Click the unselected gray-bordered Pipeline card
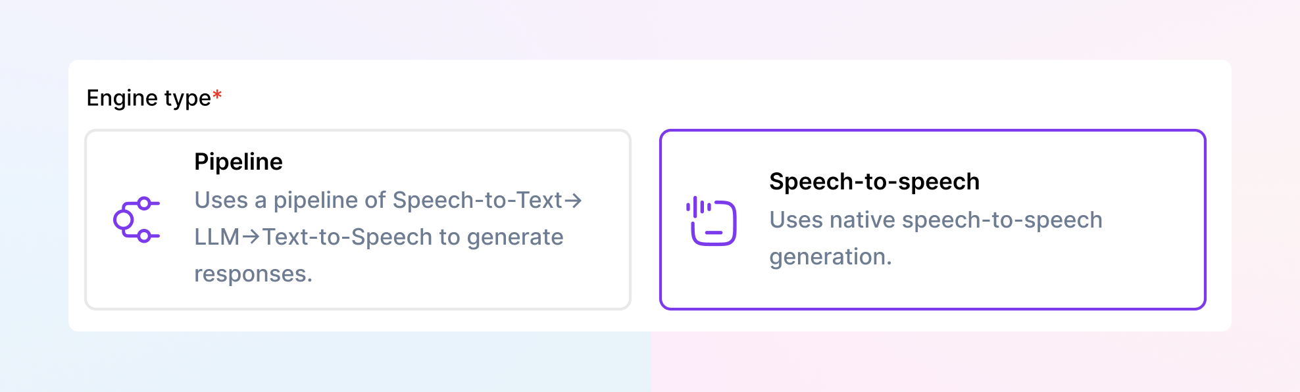The image size is (1300, 392). [359, 217]
